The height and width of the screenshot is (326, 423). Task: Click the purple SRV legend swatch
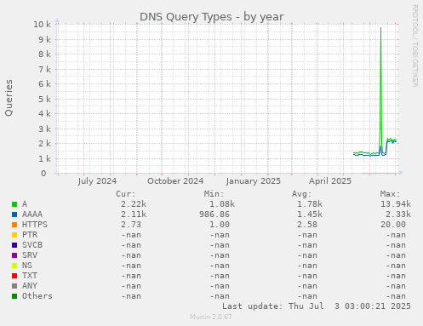click(x=14, y=255)
